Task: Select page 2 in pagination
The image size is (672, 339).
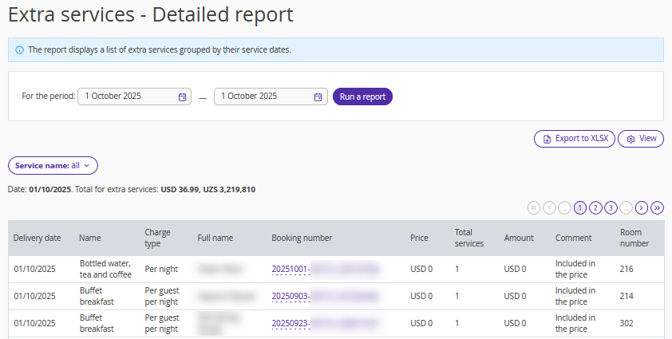Action: click(595, 207)
